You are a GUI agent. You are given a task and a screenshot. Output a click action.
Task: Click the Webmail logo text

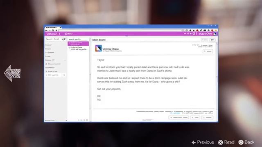point(52,34)
